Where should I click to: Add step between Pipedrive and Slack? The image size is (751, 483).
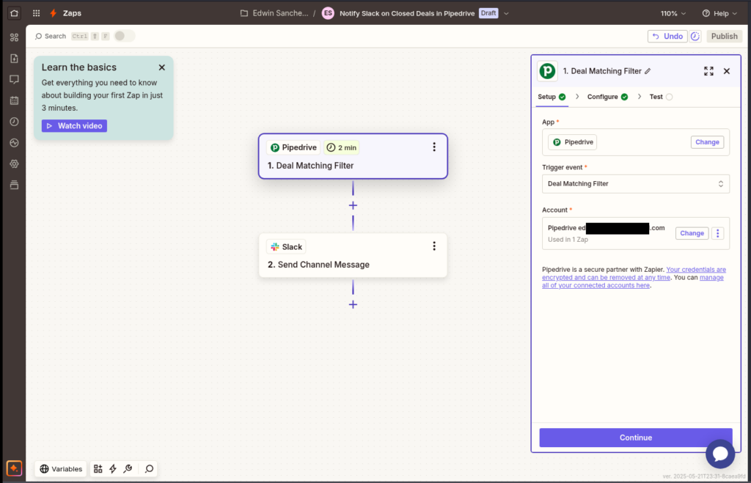pos(353,205)
